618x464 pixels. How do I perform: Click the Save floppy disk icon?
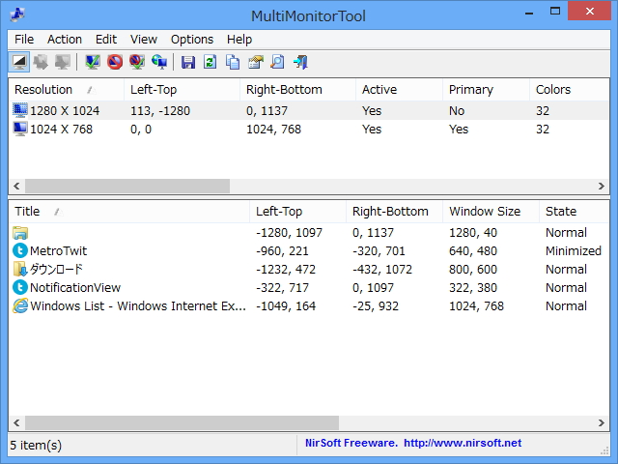tap(188, 62)
